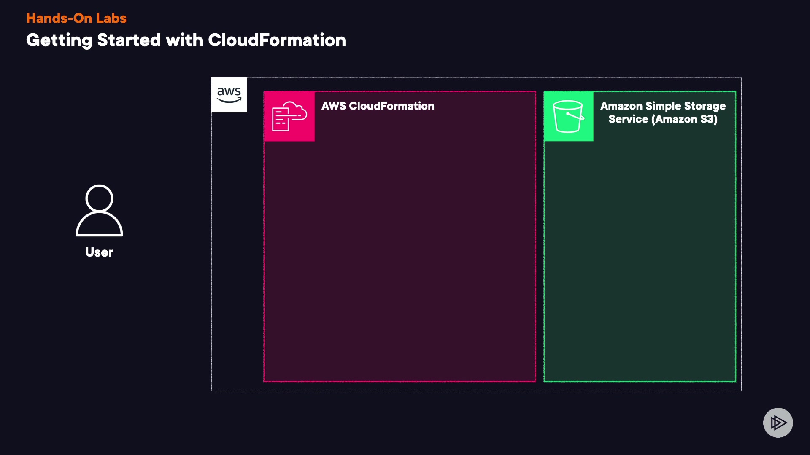Click the words Getting Started in the title
Image resolution: width=810 pixels, height=455 pixels.
pos(93,40)
